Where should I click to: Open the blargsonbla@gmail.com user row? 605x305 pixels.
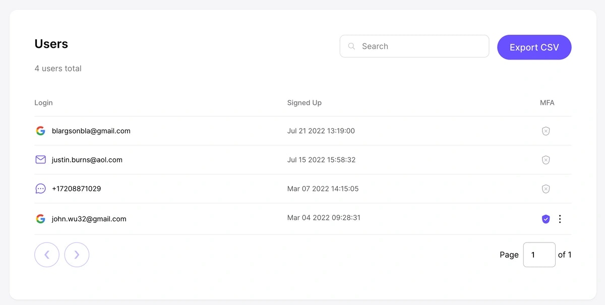click(x=302, y=131)
